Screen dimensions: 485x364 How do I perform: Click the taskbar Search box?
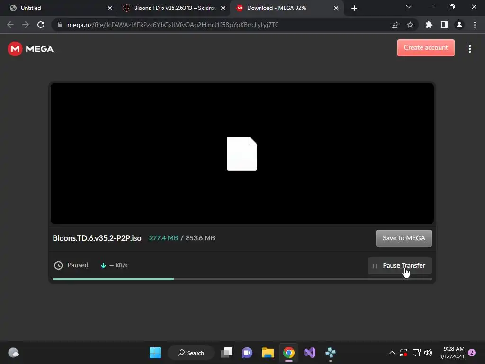coord(191,353)
